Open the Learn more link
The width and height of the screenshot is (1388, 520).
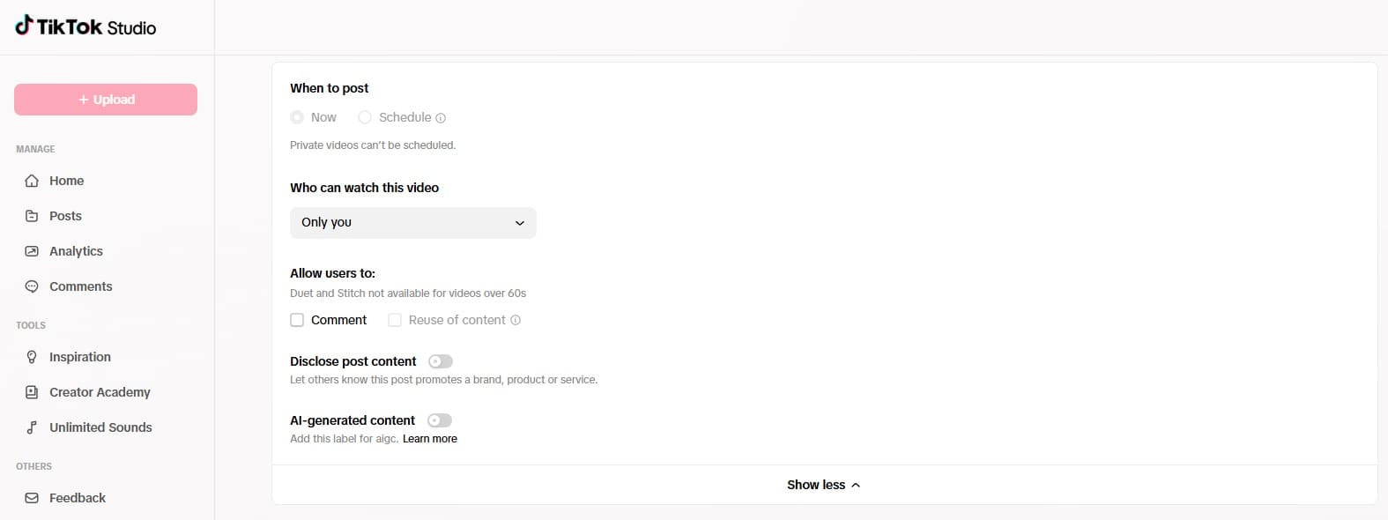(430, 439)
